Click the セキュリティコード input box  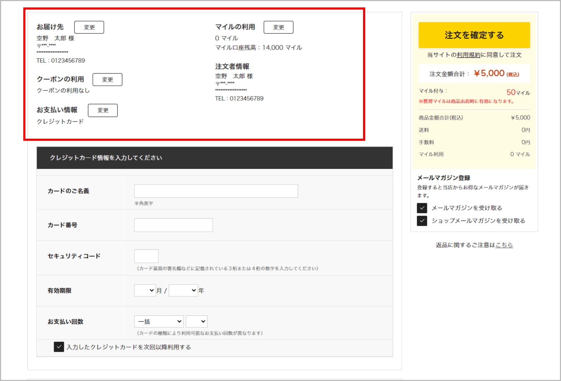pyautogui.click(x=146, y=256)
